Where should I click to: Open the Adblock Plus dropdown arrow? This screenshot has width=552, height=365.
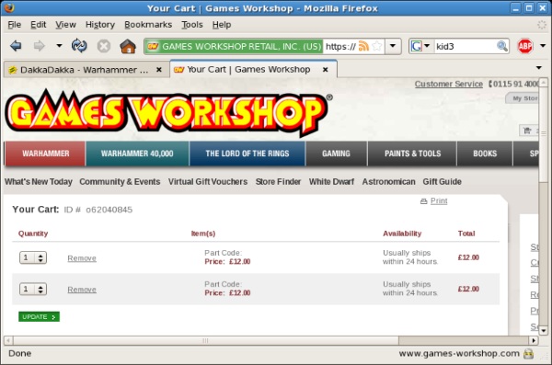coord(543,46)
